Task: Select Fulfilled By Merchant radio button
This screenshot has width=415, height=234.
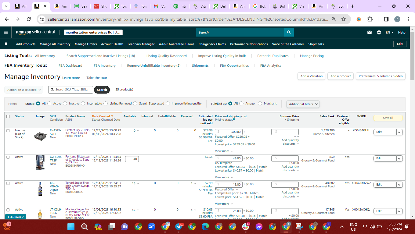Action: tap(260, 104)
